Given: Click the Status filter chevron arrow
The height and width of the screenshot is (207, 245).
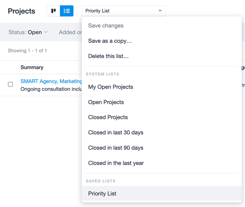Looking at the screenshot, I should point(46,32).
